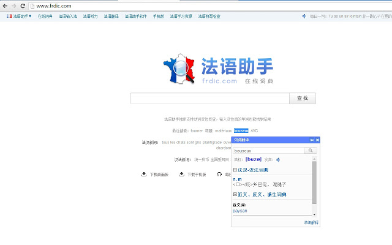Open the 法汉-汉法词典 heading link
Image resolution: width=392 pixels, height=245 pixels.
pyautogui.click(x=253, y=170)
